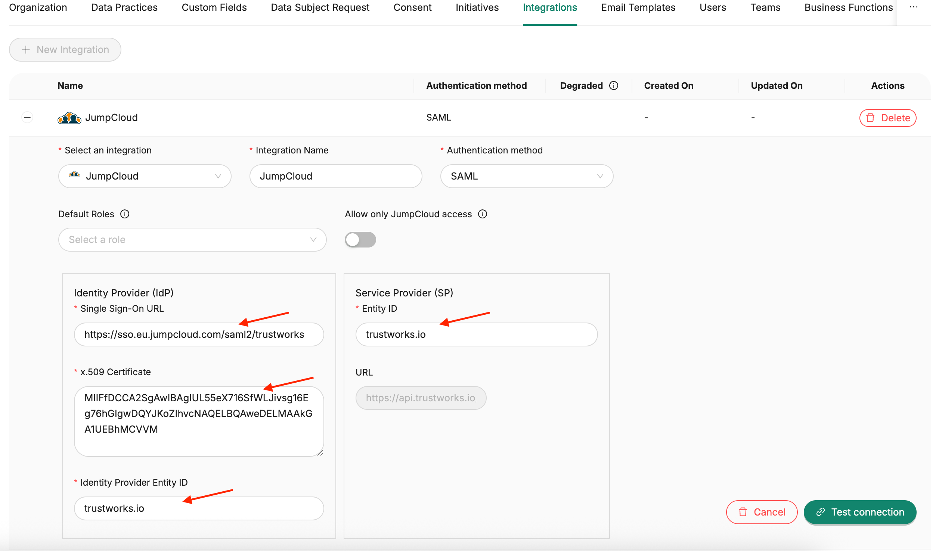Screen dimensions: 939x551
Task: Open the Authentication method SAML dropdown
Action: pos(527,176)
